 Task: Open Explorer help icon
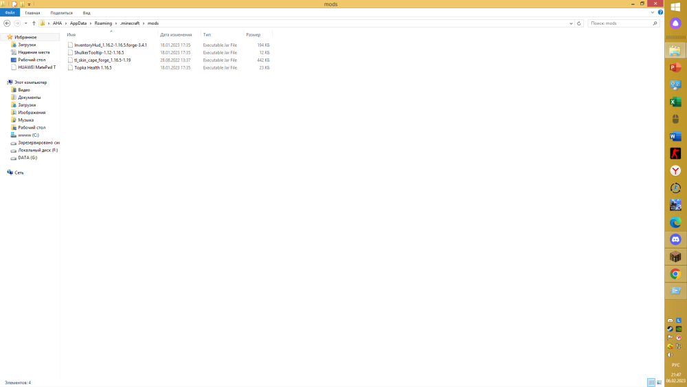pos(660,12)
